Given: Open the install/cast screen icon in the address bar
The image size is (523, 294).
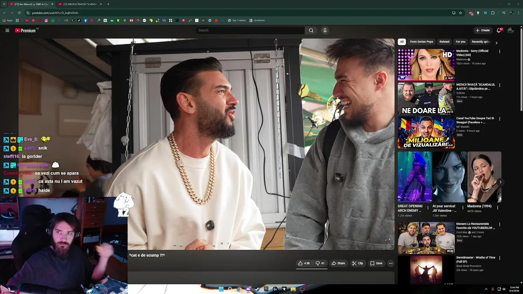Looking at the screenshot, I should pyautogui.click(x=454, y=13).
